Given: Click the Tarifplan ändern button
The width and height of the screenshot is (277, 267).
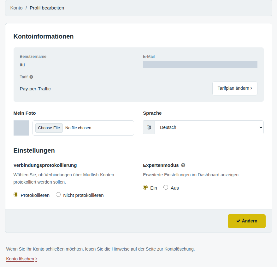Looking at the screenshot, I should click(235, 88).
